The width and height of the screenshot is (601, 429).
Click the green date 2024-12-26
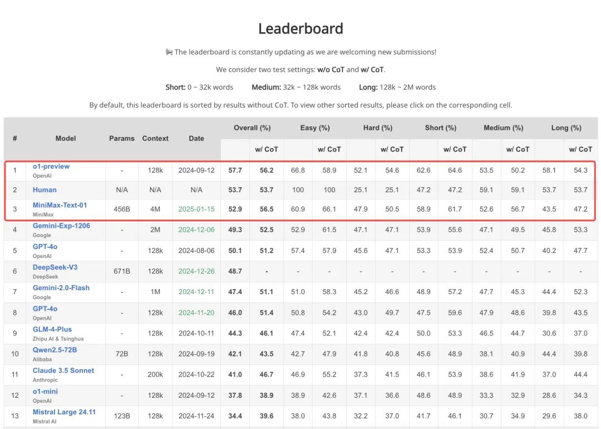pyautogui.click(x=196, y=271)
